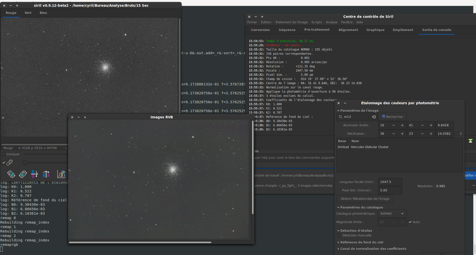This screenshot has height=255, width=476.
Task: Open the Fenêtre menu
Action: pyautogui.click(x=347, y=22)
